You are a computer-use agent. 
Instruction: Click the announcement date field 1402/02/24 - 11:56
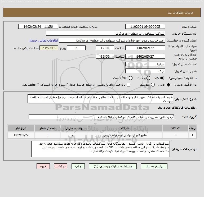[x=38, y=26]
